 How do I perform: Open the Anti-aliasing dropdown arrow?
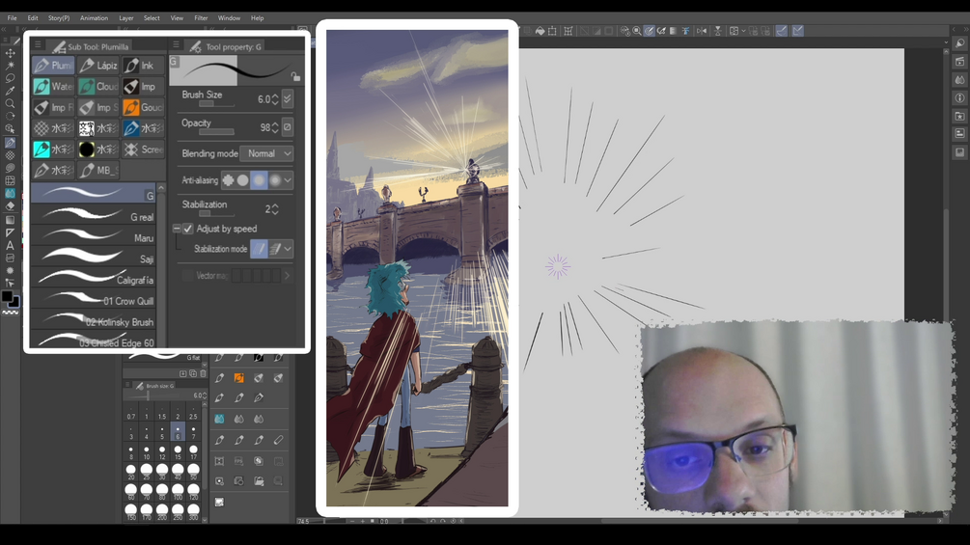pos(288,180)
